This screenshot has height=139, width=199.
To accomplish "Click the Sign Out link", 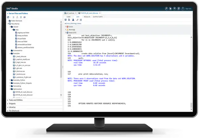I will coord(188,9).
